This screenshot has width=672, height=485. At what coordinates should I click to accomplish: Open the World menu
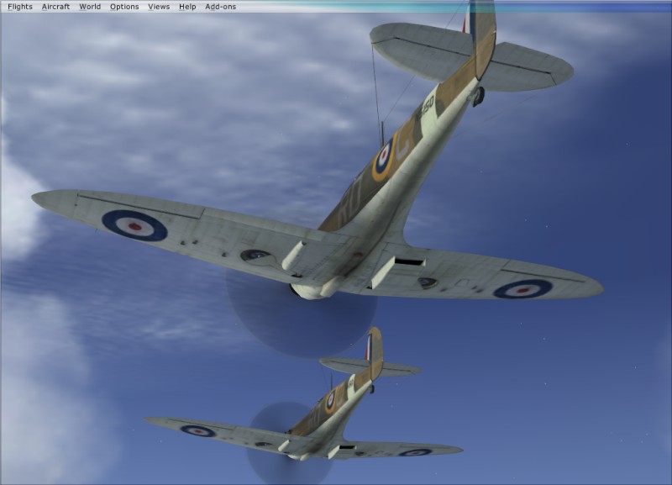coord(90,7)
